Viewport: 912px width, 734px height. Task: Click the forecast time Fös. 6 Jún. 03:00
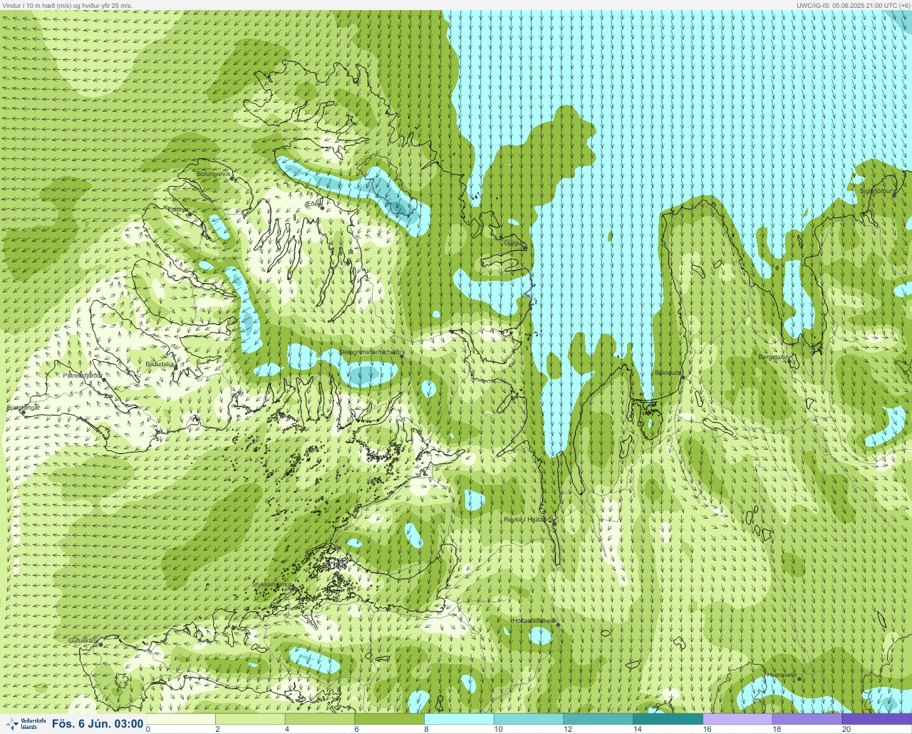(x=98, y=724)
